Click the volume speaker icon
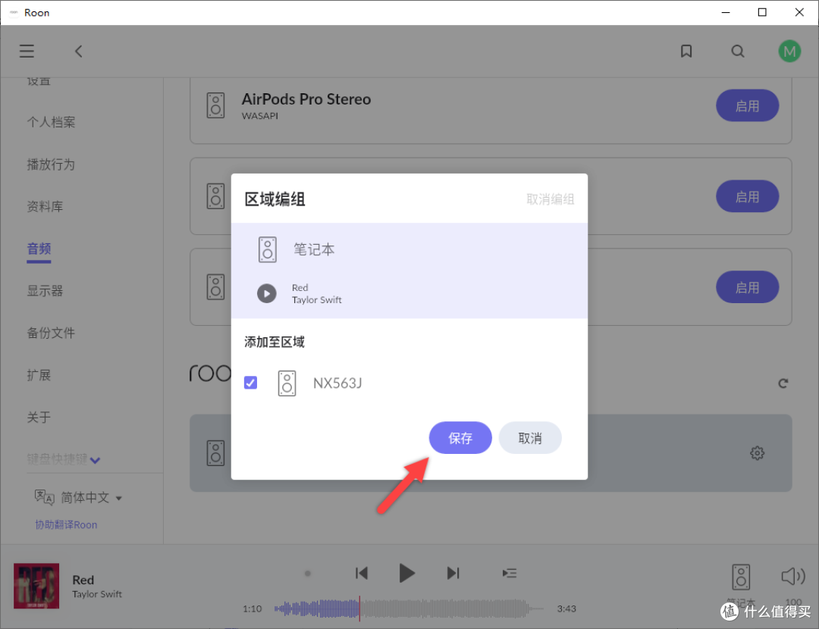This screenshot has height=629, width=819. point(792,577)
